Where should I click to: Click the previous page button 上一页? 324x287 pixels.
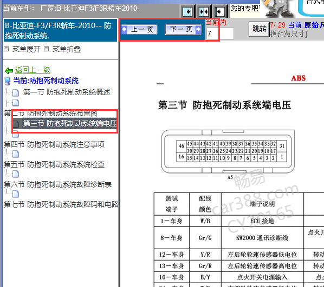pyautogui.click(x=139, y=30)
